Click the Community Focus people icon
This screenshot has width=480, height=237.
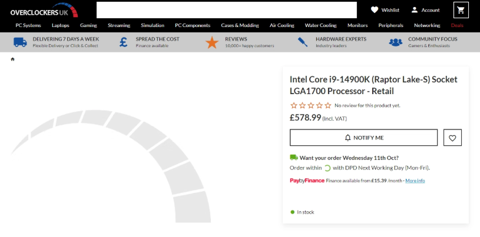click(x=396, y=42)
